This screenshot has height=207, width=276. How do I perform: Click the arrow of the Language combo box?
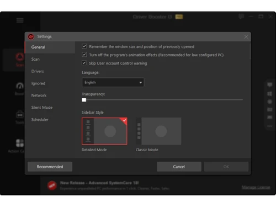click(141, 82)
